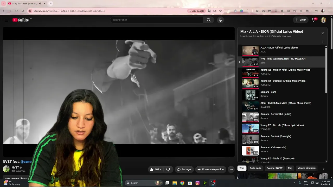Image resolution: width=333 pixels, height=187 pixels.
Task: Click the Posez une question button
Action: [x=211, y=169]
